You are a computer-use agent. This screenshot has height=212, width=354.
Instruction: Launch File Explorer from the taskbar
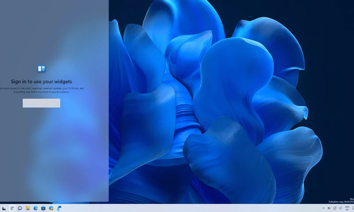pos(28,208)
